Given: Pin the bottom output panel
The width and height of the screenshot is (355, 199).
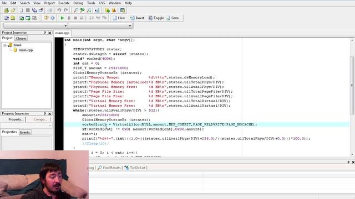Looking at the screenshot, I should (x=348, y=162).
